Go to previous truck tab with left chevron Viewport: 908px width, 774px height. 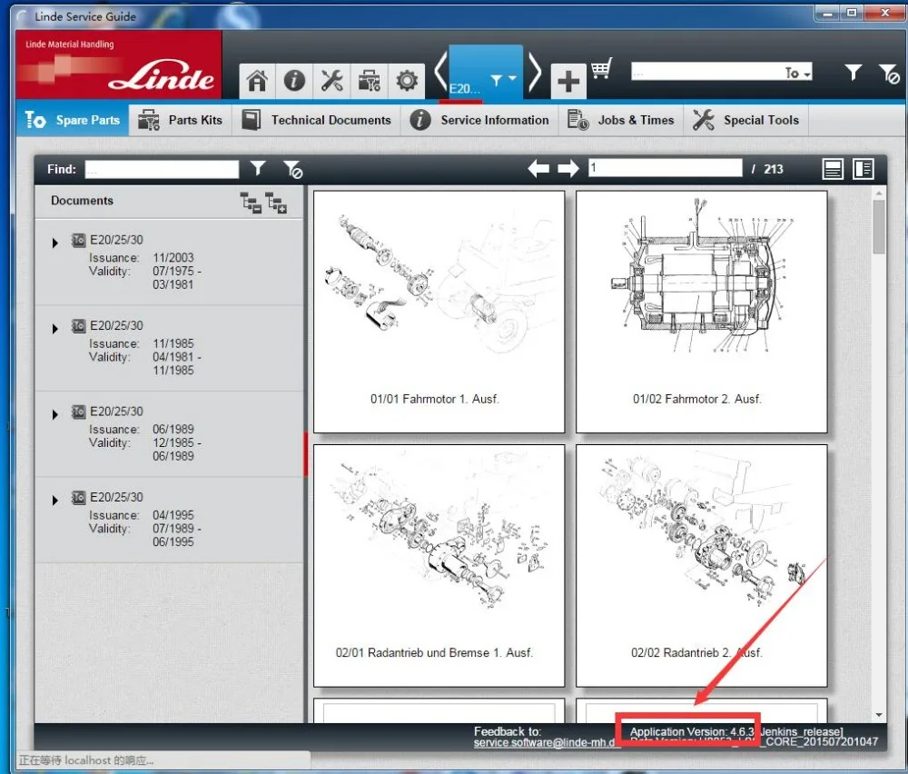[440, 73]
